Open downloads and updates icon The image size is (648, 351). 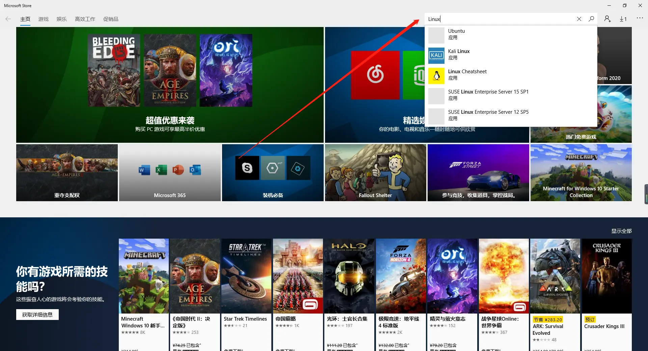(623, 19)
